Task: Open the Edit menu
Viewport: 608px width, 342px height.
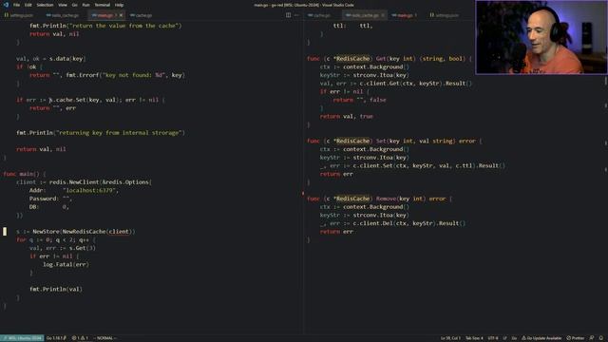Action: (x=28, y=5)
